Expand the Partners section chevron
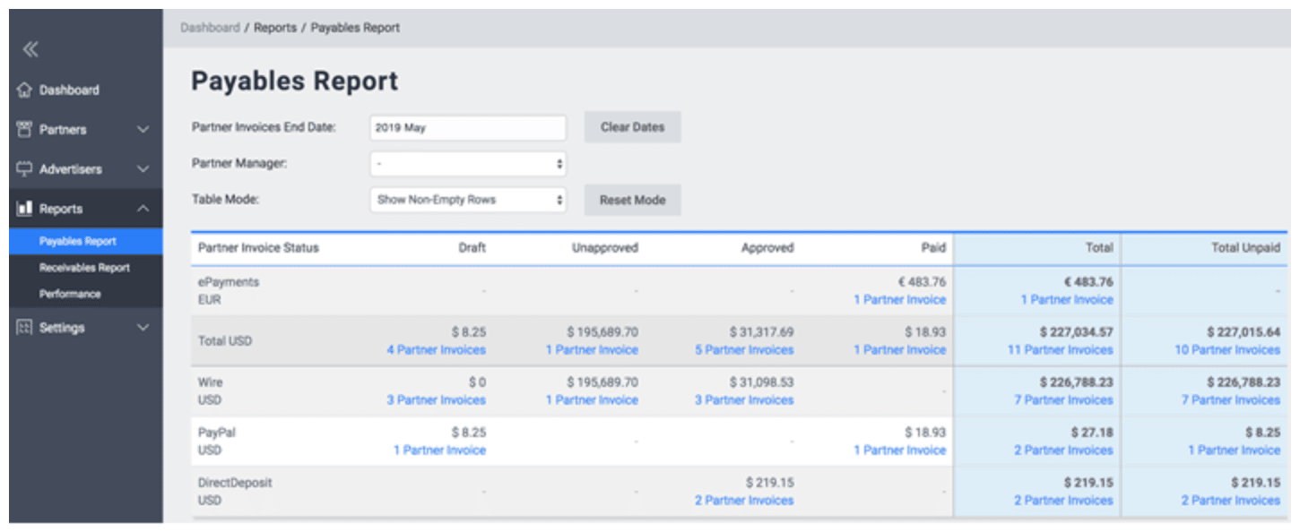 142,129
